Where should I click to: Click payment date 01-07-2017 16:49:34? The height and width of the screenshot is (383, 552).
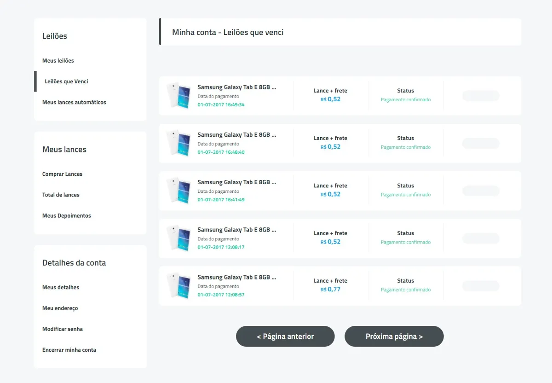click(221, 104)
